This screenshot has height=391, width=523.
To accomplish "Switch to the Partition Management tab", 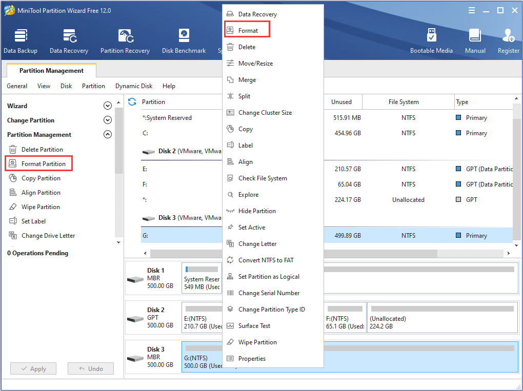I will pos(51,70).
